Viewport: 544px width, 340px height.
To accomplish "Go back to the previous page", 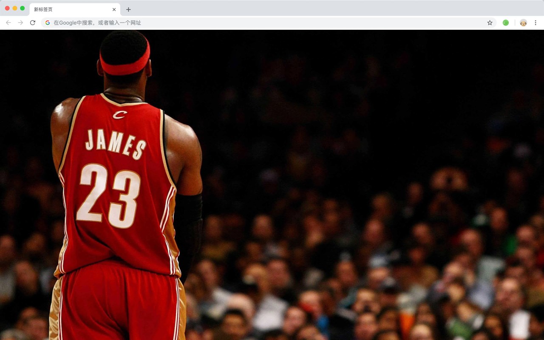I will click(x=8, y=23).
